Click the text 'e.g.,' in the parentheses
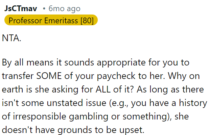209x135 pixels. click(119, 103)
